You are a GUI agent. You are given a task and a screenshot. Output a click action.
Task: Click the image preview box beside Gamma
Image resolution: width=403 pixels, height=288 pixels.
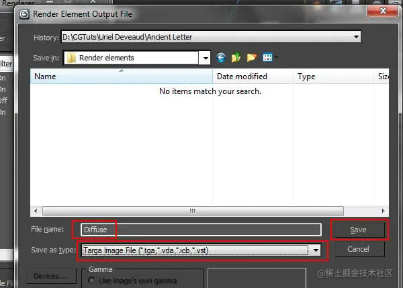(257, 278)
